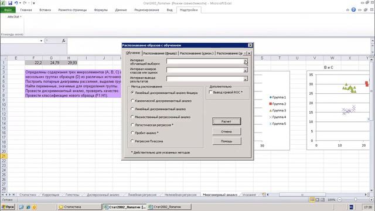Open the Линейная регрессия sheet tab
375x211 pixels.
point(142,195)
